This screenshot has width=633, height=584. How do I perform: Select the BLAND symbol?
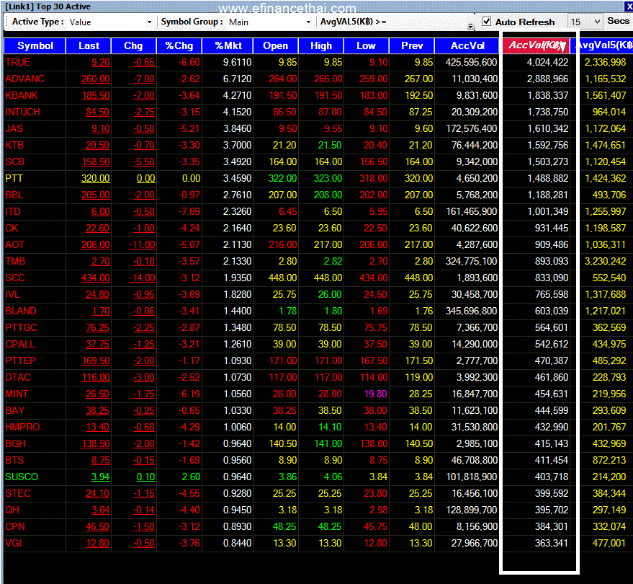(x=21, y=311)
